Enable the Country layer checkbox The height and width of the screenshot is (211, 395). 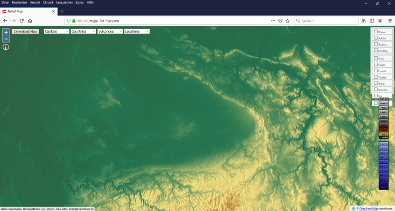(x=376, y=50)
